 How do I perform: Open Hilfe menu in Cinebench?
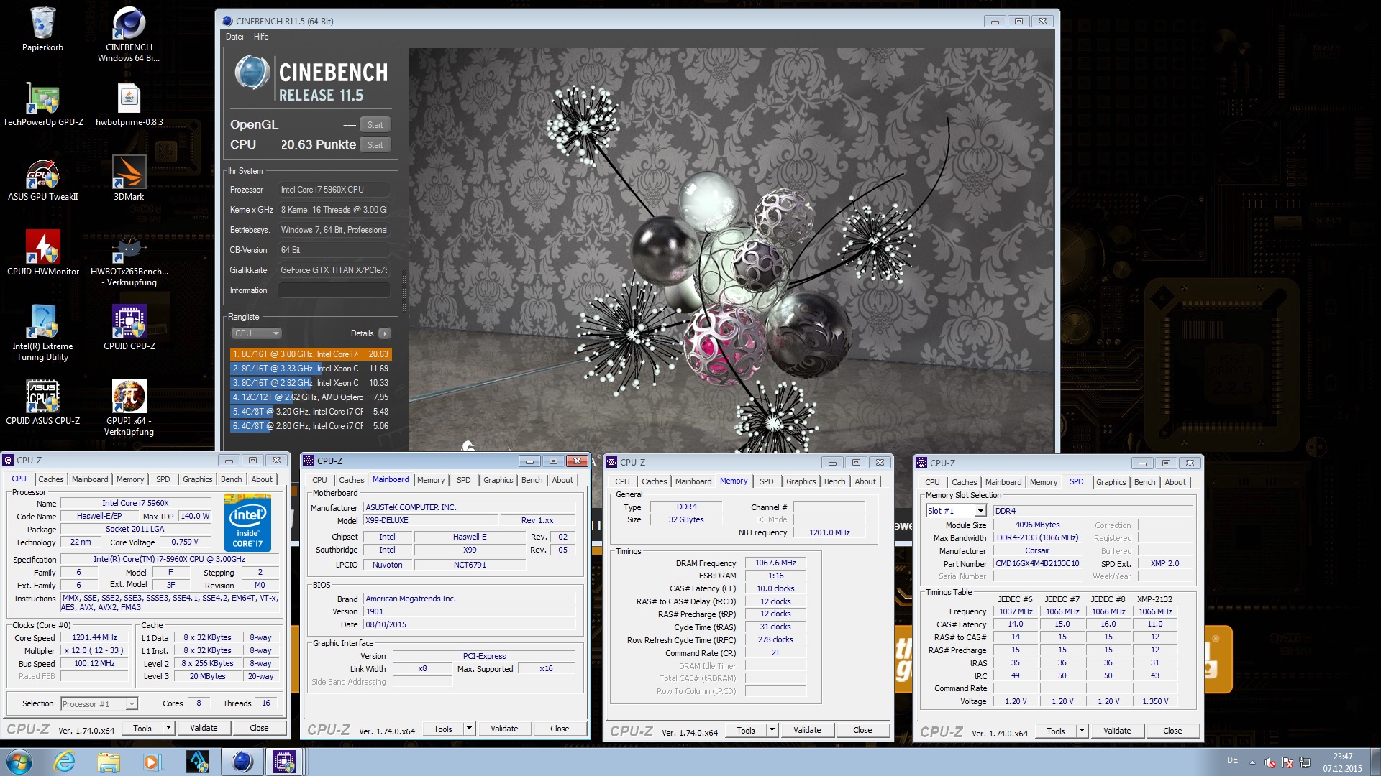(261, 37)
